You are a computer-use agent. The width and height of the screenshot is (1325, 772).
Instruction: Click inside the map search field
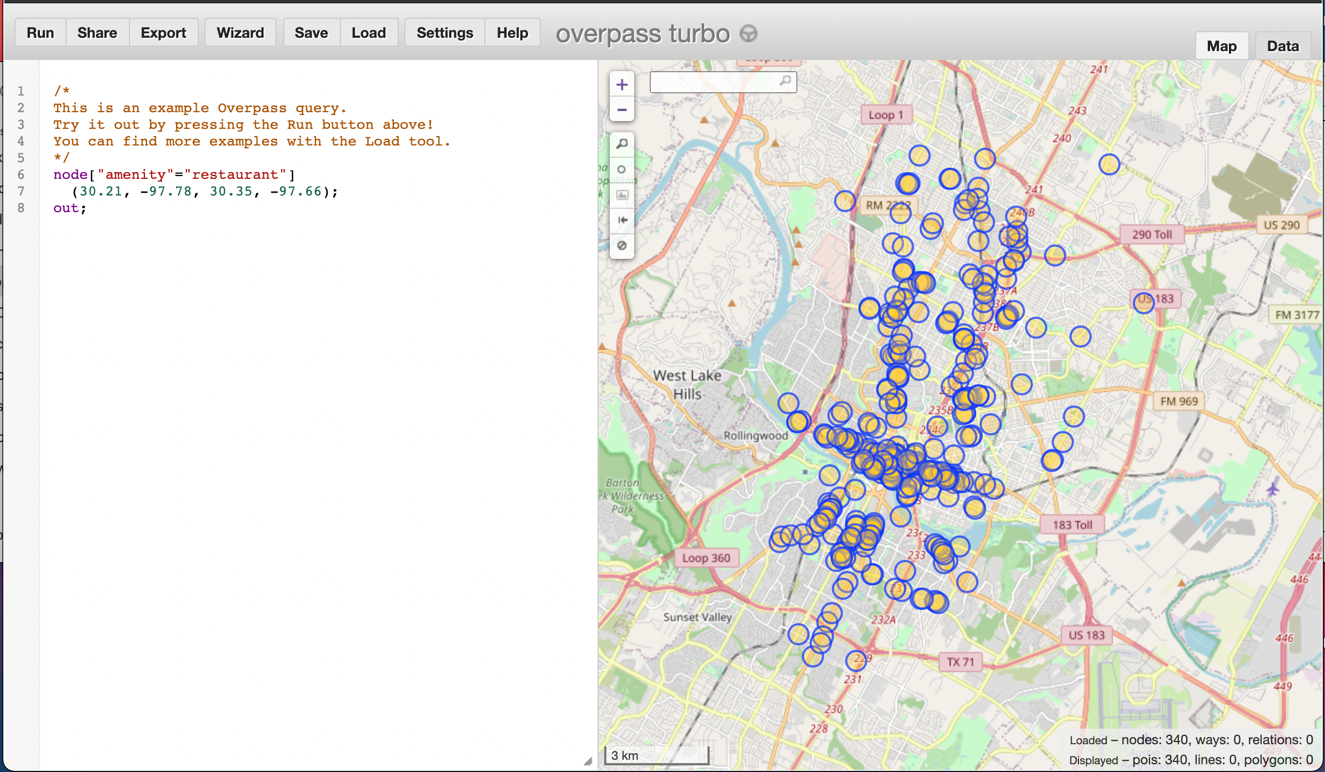(x=714, y=82)
